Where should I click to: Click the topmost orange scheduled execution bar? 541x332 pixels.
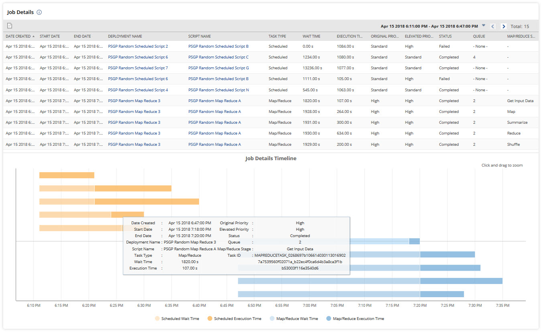pyautogui.click(x=67, y=175)
